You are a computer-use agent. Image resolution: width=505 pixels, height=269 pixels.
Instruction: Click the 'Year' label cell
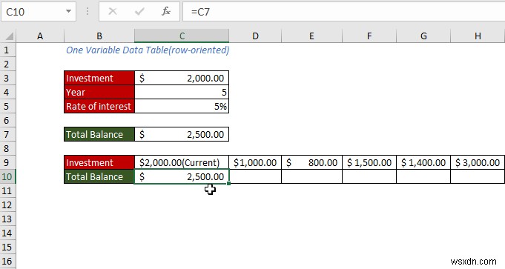point(99,93)
